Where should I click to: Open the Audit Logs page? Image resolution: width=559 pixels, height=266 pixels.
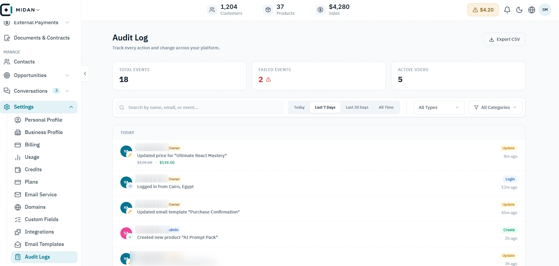coord(44,257)
